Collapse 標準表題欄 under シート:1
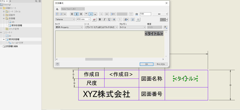This screenshot has width=240, height=110. (x=4, y=39)
